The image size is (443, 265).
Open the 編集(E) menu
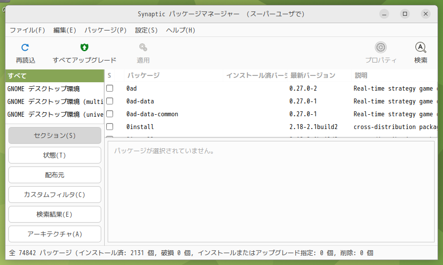[x=65, y=30]
